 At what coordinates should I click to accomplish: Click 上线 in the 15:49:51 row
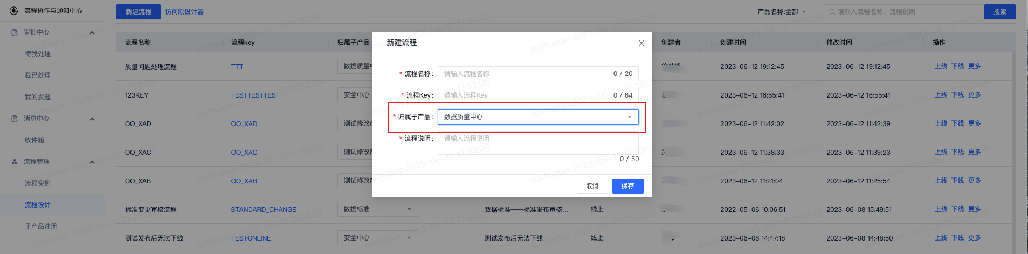point(941,209)
